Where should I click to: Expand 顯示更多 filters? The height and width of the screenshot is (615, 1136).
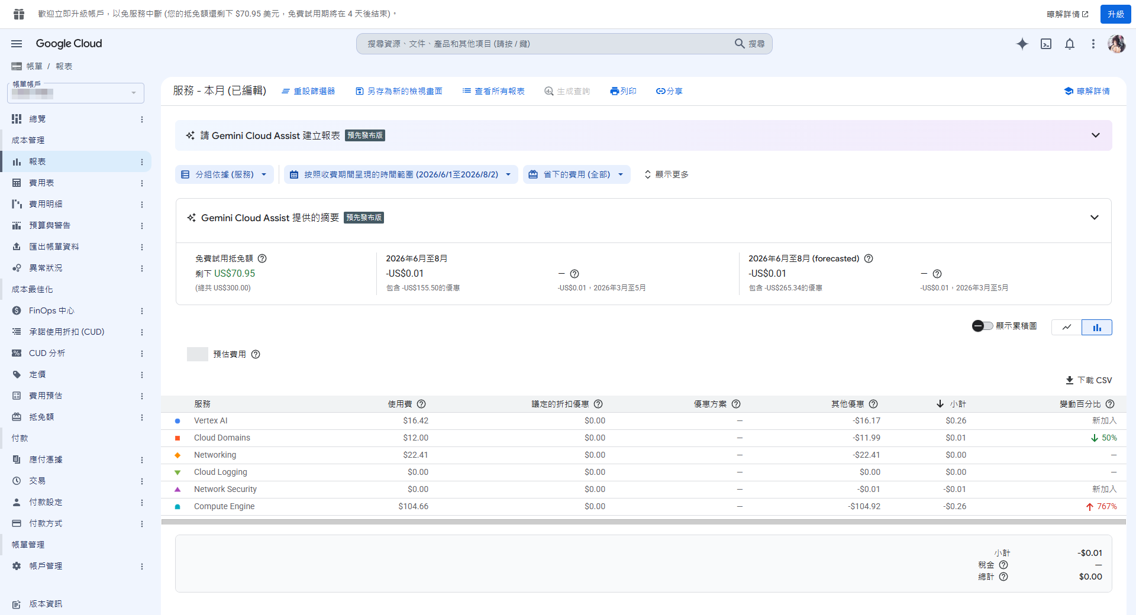point(666,174)
